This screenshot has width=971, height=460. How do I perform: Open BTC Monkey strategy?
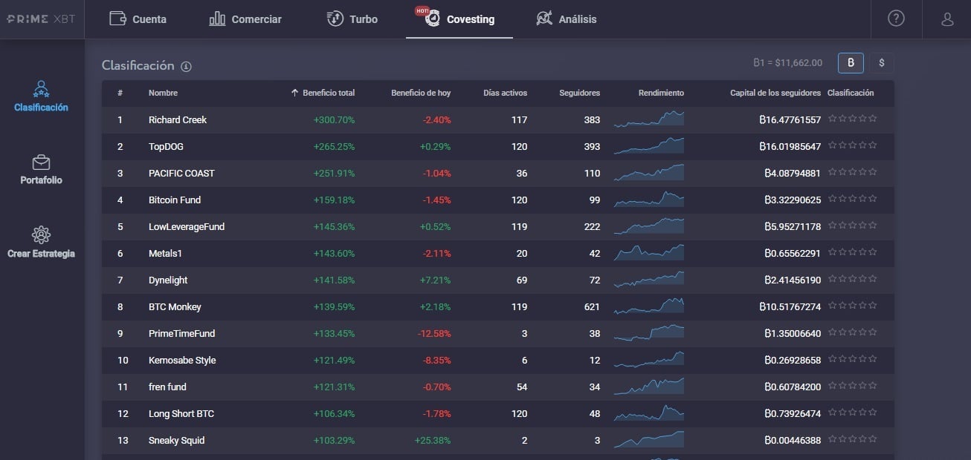pos(498,306)
